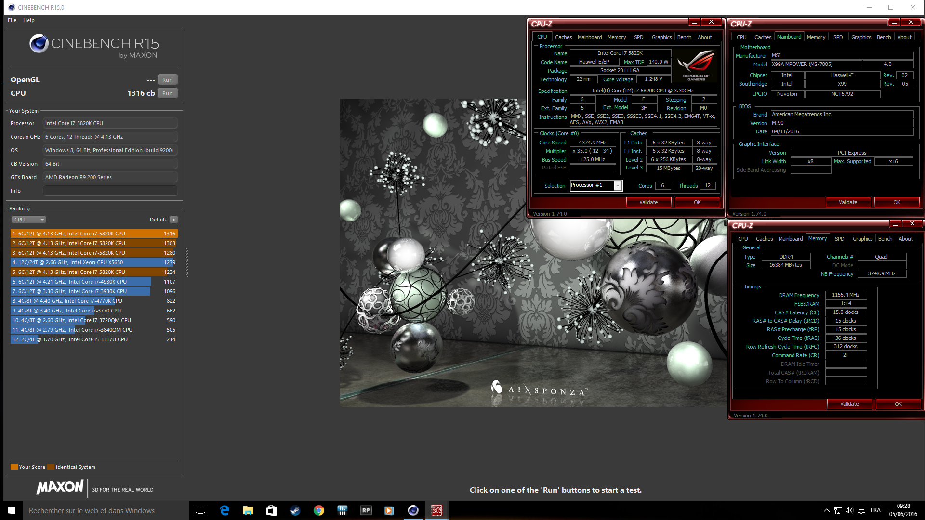The width and height of the screenshot is (925, 520).
Task: Open Action Center notifications icon
Action: 861,510
